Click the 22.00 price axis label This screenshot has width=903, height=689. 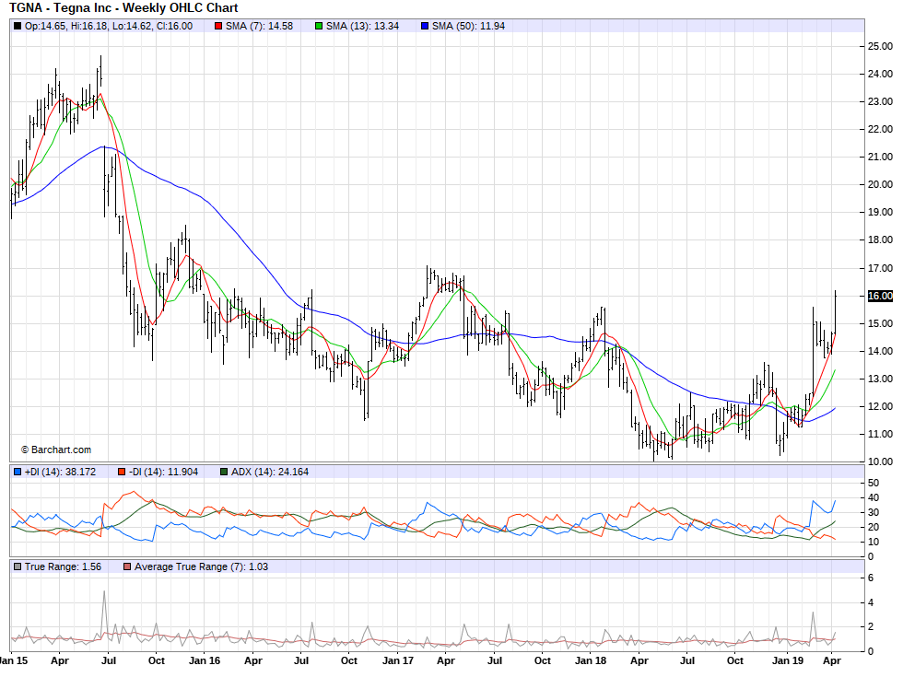tap(880, 130)
